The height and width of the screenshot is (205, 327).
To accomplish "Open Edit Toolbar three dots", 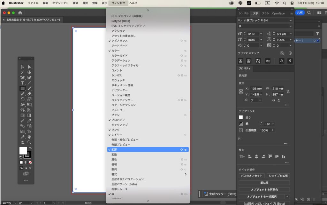I will [x=26, y=181].
